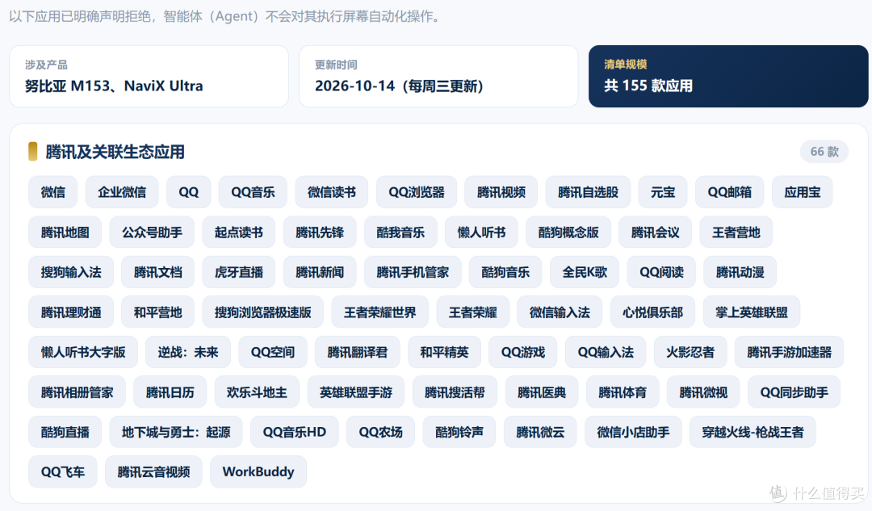Screen dimensions: 872x511
Task: Select the 搜狗输入法 chip
Action: pos(71,273)
